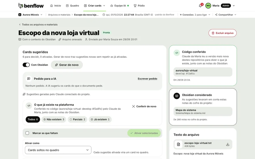This screenshot has height=159, width=255.
Task: Expand the Maria account menu chevron
Action: pyautogui.click(x=234, y=6)
